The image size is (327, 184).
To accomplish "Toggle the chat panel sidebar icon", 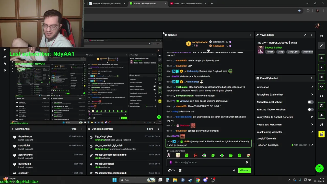I will pyautogui.click(x=321, y=87).
